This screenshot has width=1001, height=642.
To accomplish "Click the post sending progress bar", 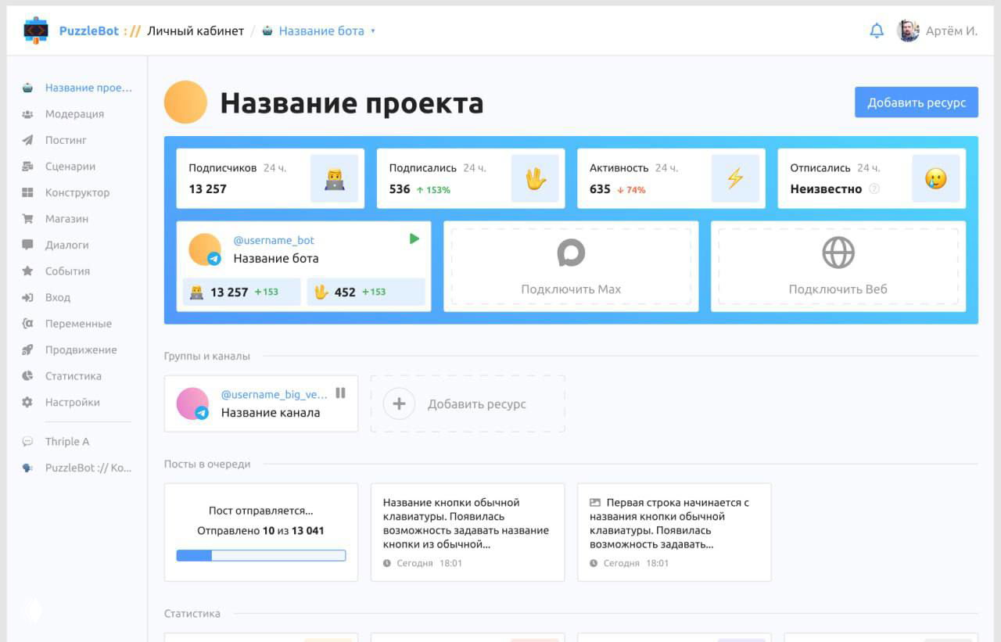I will click(260, 555).
